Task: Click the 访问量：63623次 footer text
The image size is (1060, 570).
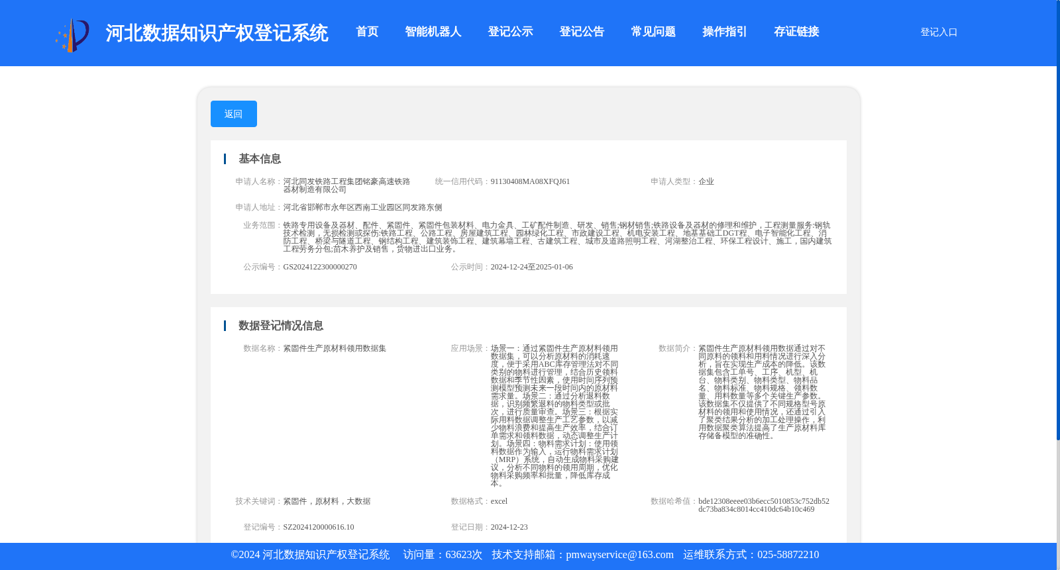Action: tap(443, 555)
